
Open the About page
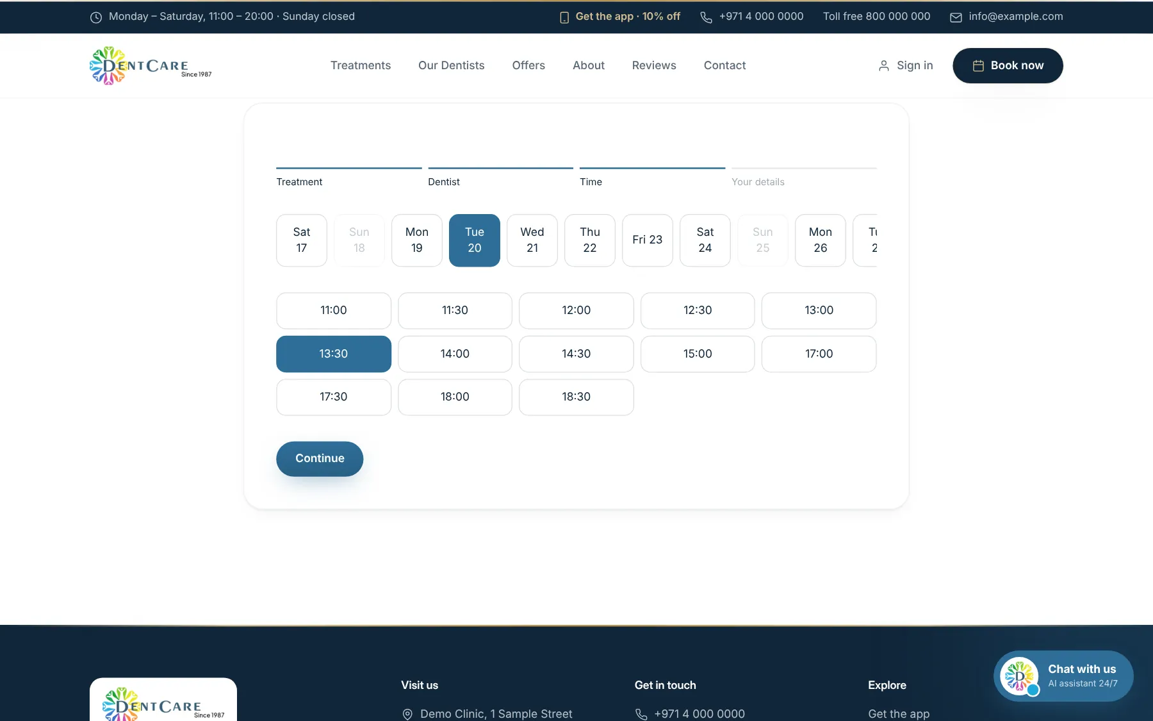click(589, 65)
